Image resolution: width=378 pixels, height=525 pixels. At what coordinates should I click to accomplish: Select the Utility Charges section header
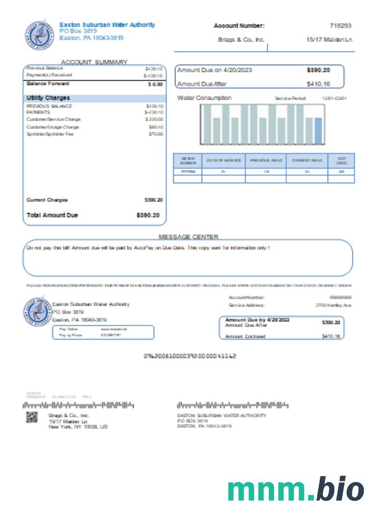tap(48, 98)
